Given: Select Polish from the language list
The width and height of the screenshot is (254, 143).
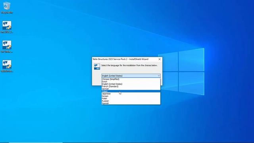Looking at the screenshot, I should [x=131, y=99].
